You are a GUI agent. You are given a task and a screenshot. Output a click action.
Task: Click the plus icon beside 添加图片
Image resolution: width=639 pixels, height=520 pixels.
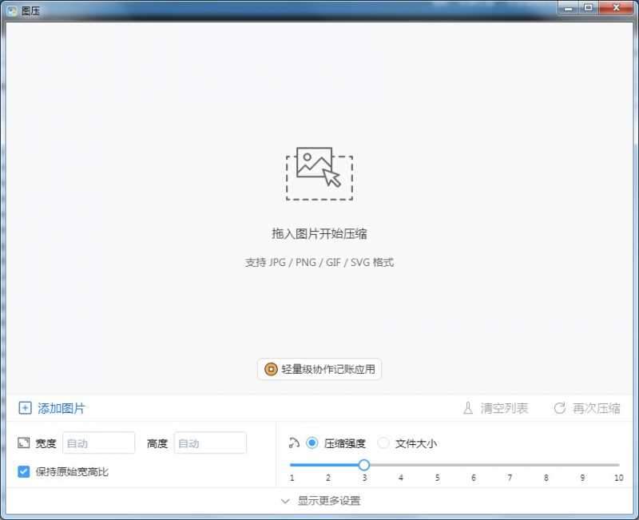(x=25, y=408)
